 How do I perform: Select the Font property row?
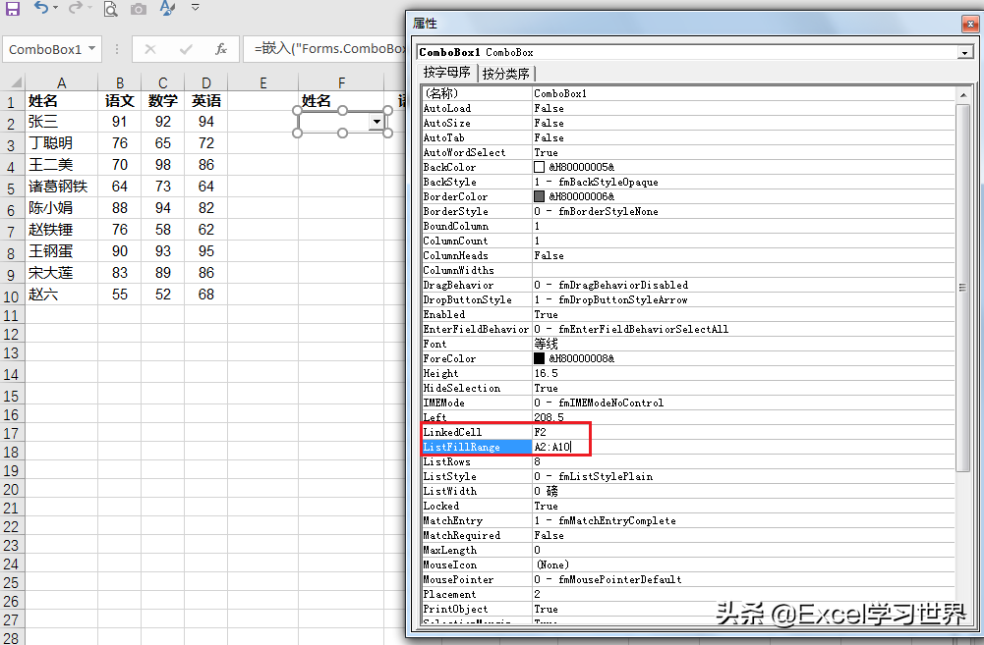(688, 345)
